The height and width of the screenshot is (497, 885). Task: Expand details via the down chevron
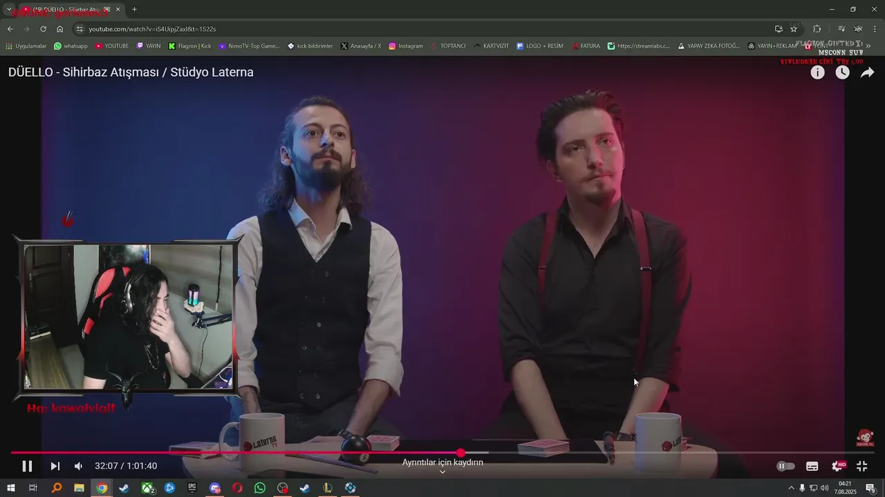[x=442, y=472]
